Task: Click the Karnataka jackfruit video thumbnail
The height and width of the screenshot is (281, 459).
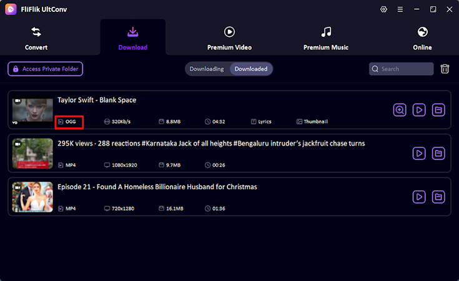Action: click(32, 154)
